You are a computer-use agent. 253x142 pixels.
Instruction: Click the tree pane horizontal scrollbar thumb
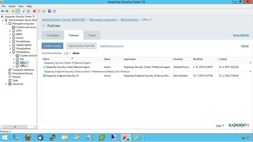pyautogui.click(x=15, y=127)
